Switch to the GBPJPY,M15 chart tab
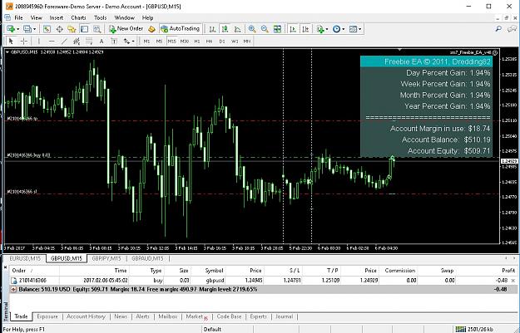Screen dimensions: 520x333 pos(106,258)
